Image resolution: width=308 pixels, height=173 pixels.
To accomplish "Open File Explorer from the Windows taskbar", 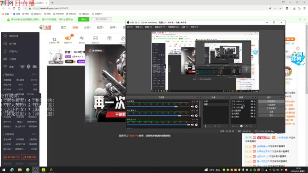I will (x=20, y=170).
